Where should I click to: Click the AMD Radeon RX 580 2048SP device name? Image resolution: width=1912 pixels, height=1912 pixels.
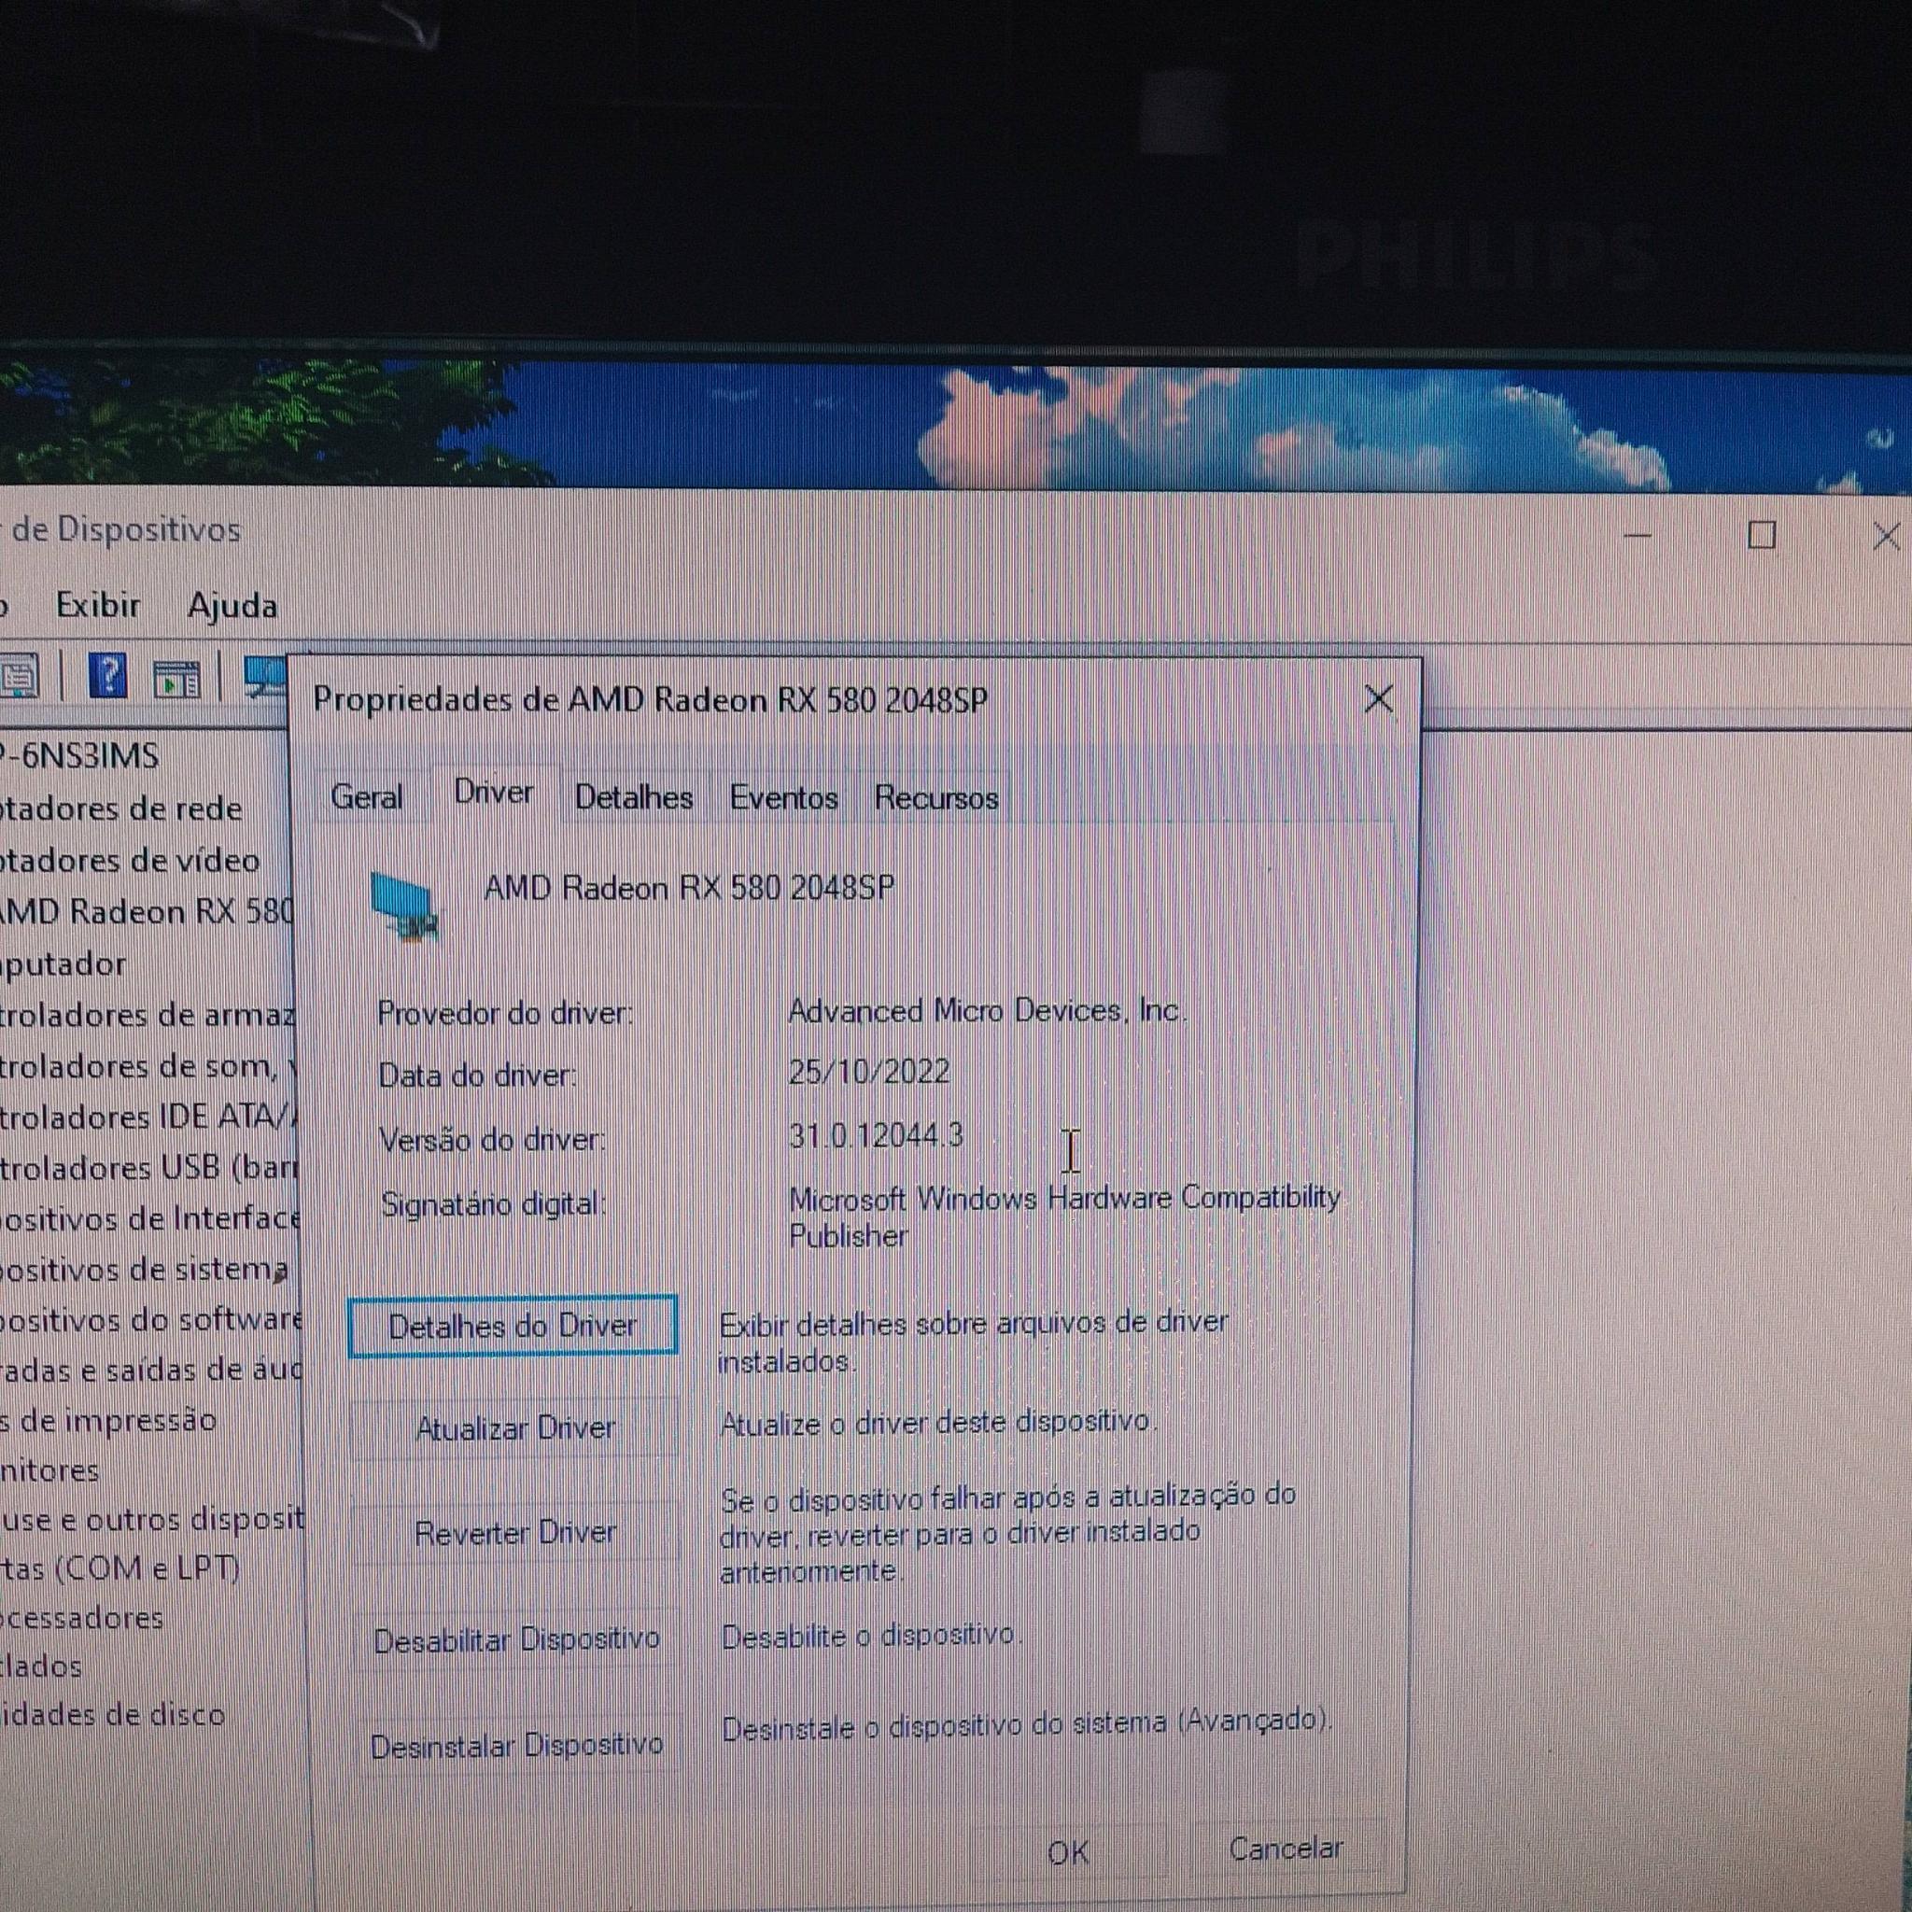689,888
